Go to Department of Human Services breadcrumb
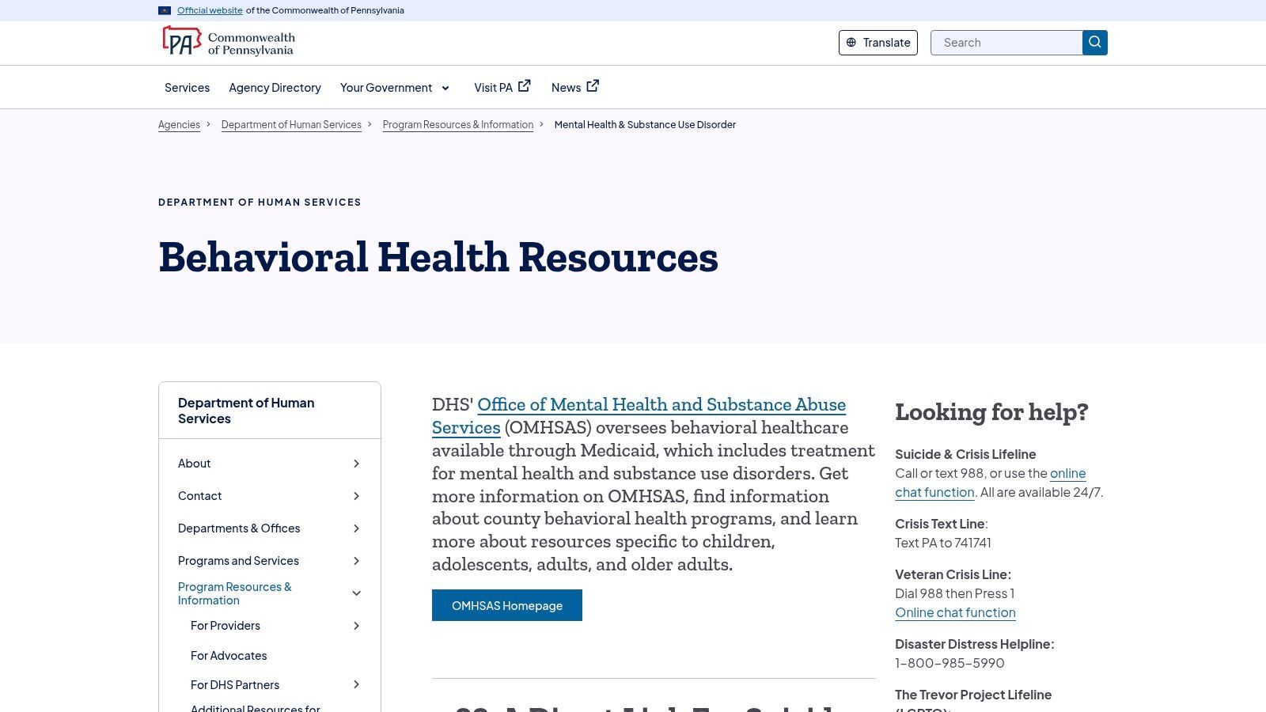Screen dimensions: 1266x712 click(291, 125)
